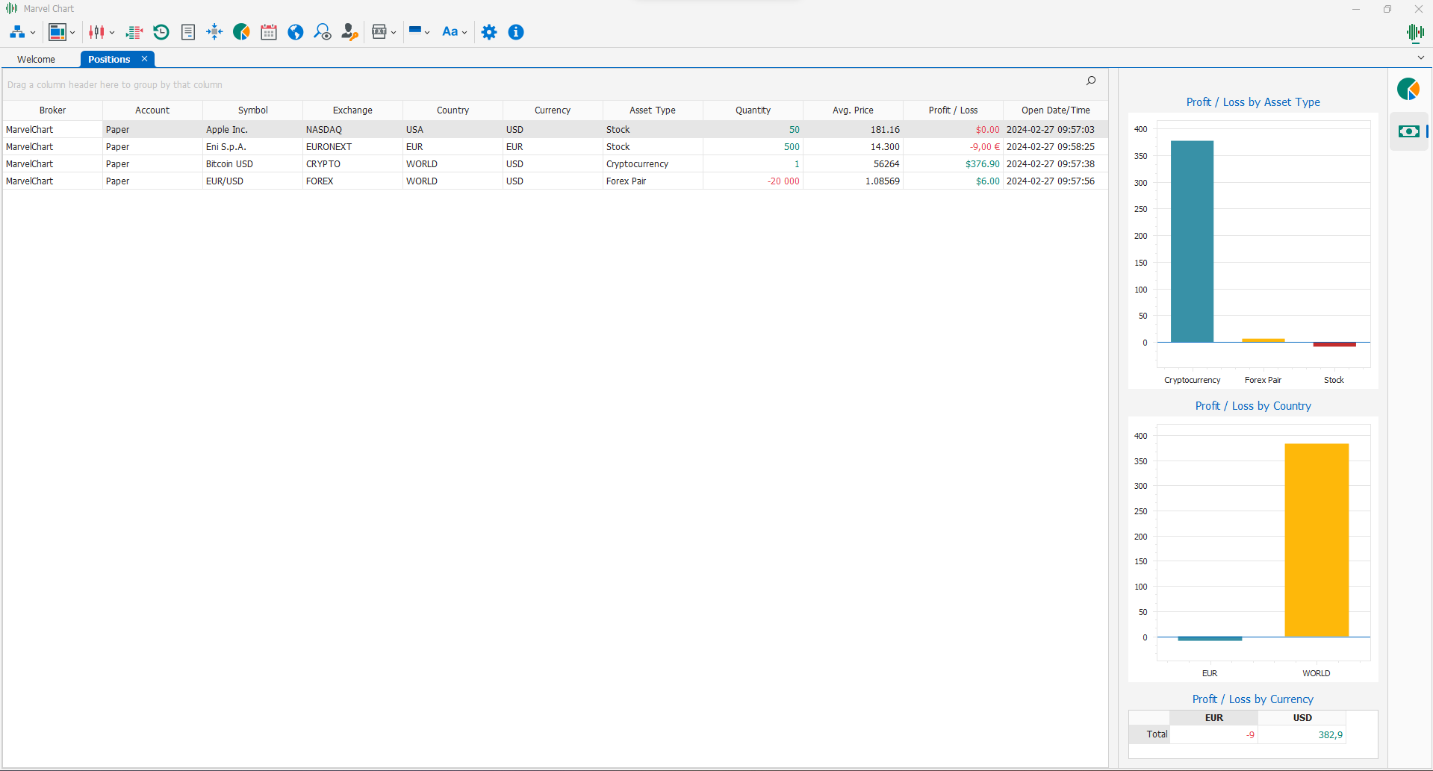Open the history clock icon

161,32
